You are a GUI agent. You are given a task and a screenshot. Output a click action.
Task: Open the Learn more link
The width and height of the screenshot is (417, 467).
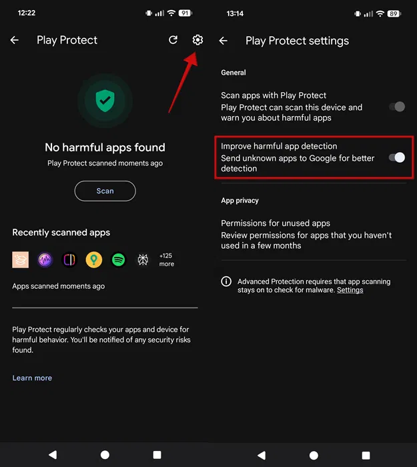click(32, 378)
